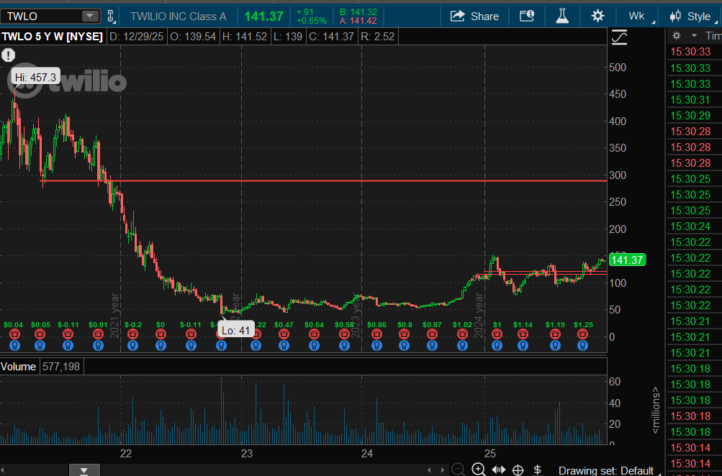Click the pan chart arrows icon
The image size is (722, 476).
click(499, 470)
